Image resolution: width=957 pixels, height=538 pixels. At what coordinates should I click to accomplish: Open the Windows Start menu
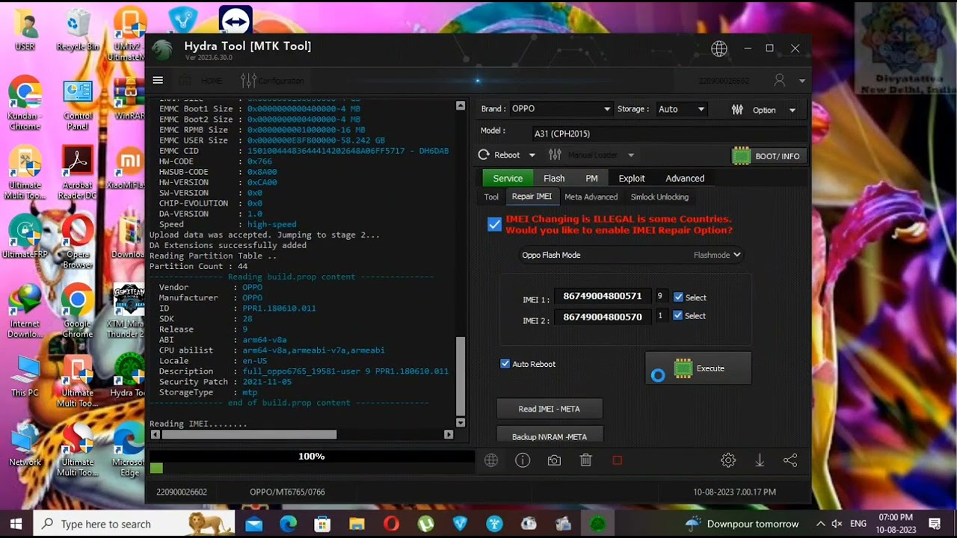[16, 524]
